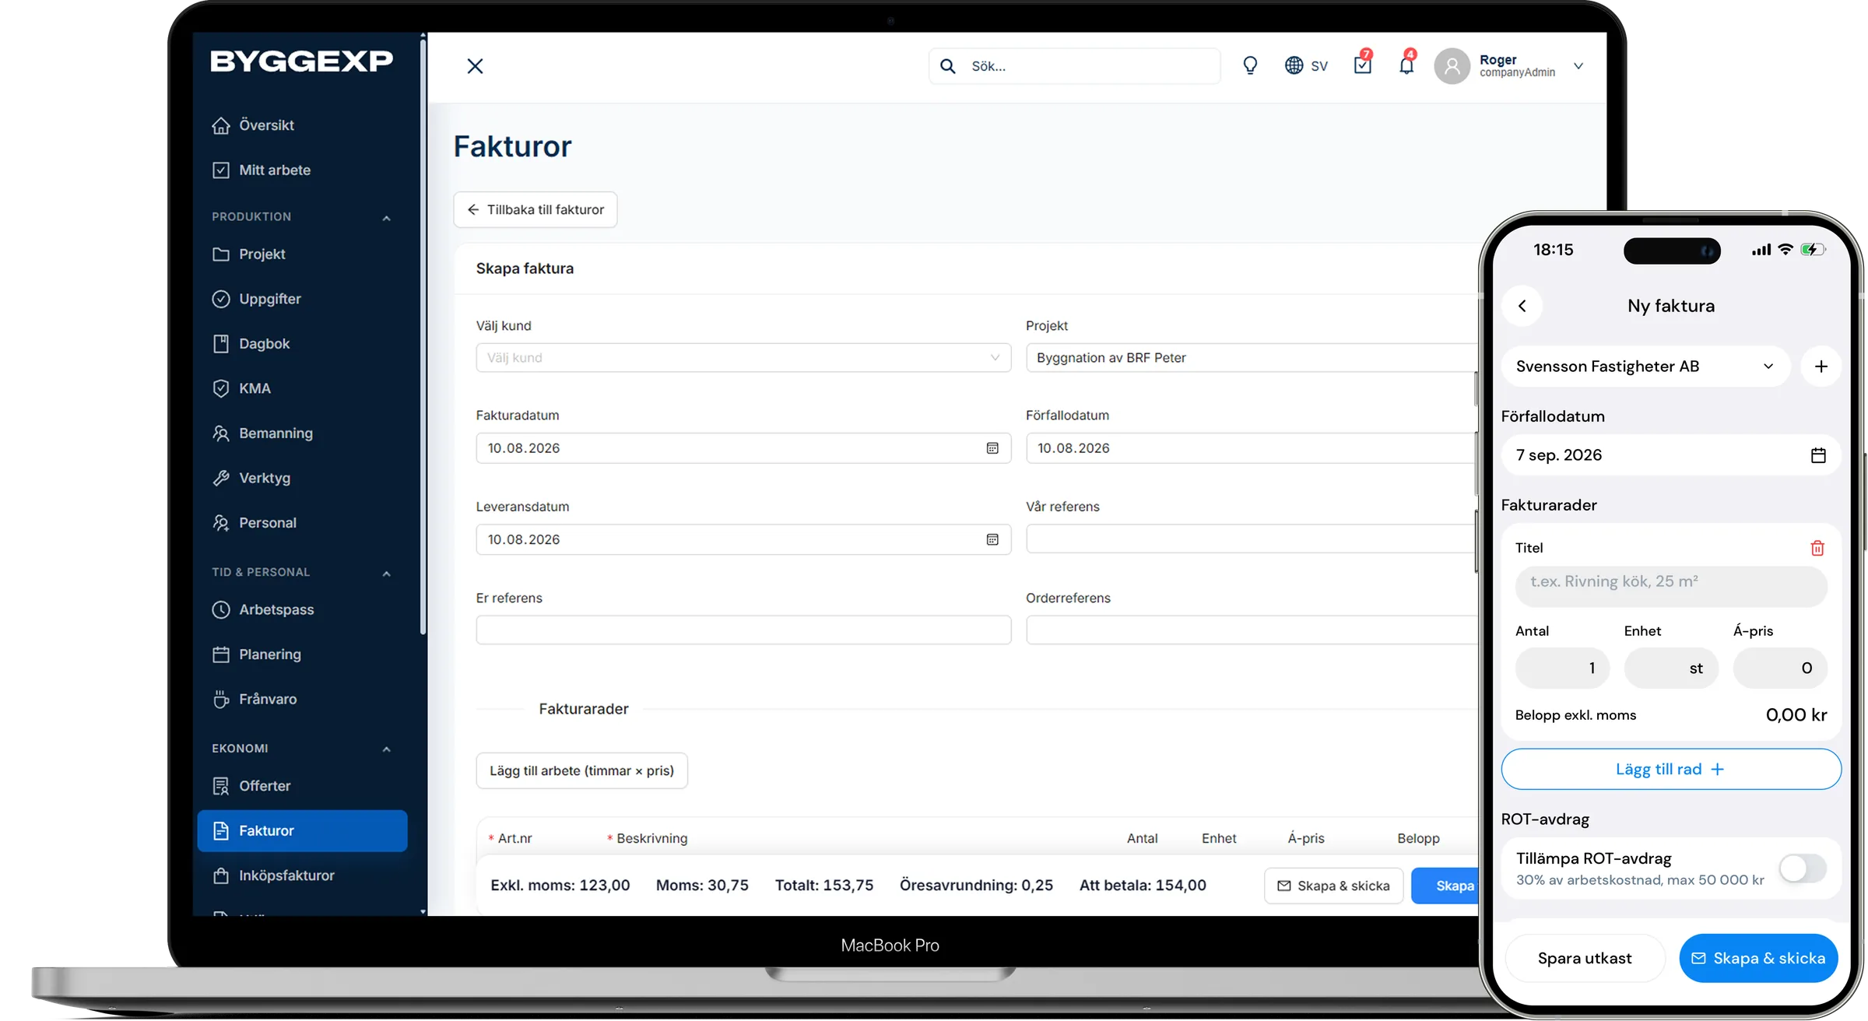This screenshot has width=1868, height=1021.
Task: Delete invoice row with red trash icon
Action: (1817, 548)
